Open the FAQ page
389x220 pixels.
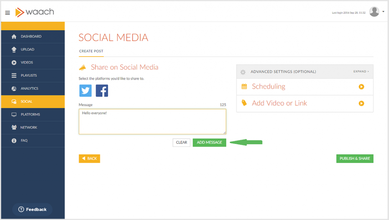click(x=33, y=141)
